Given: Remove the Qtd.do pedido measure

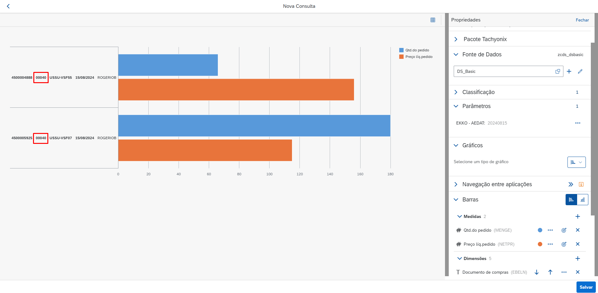Looking at the screenshot, I should (x=577, y=230).
